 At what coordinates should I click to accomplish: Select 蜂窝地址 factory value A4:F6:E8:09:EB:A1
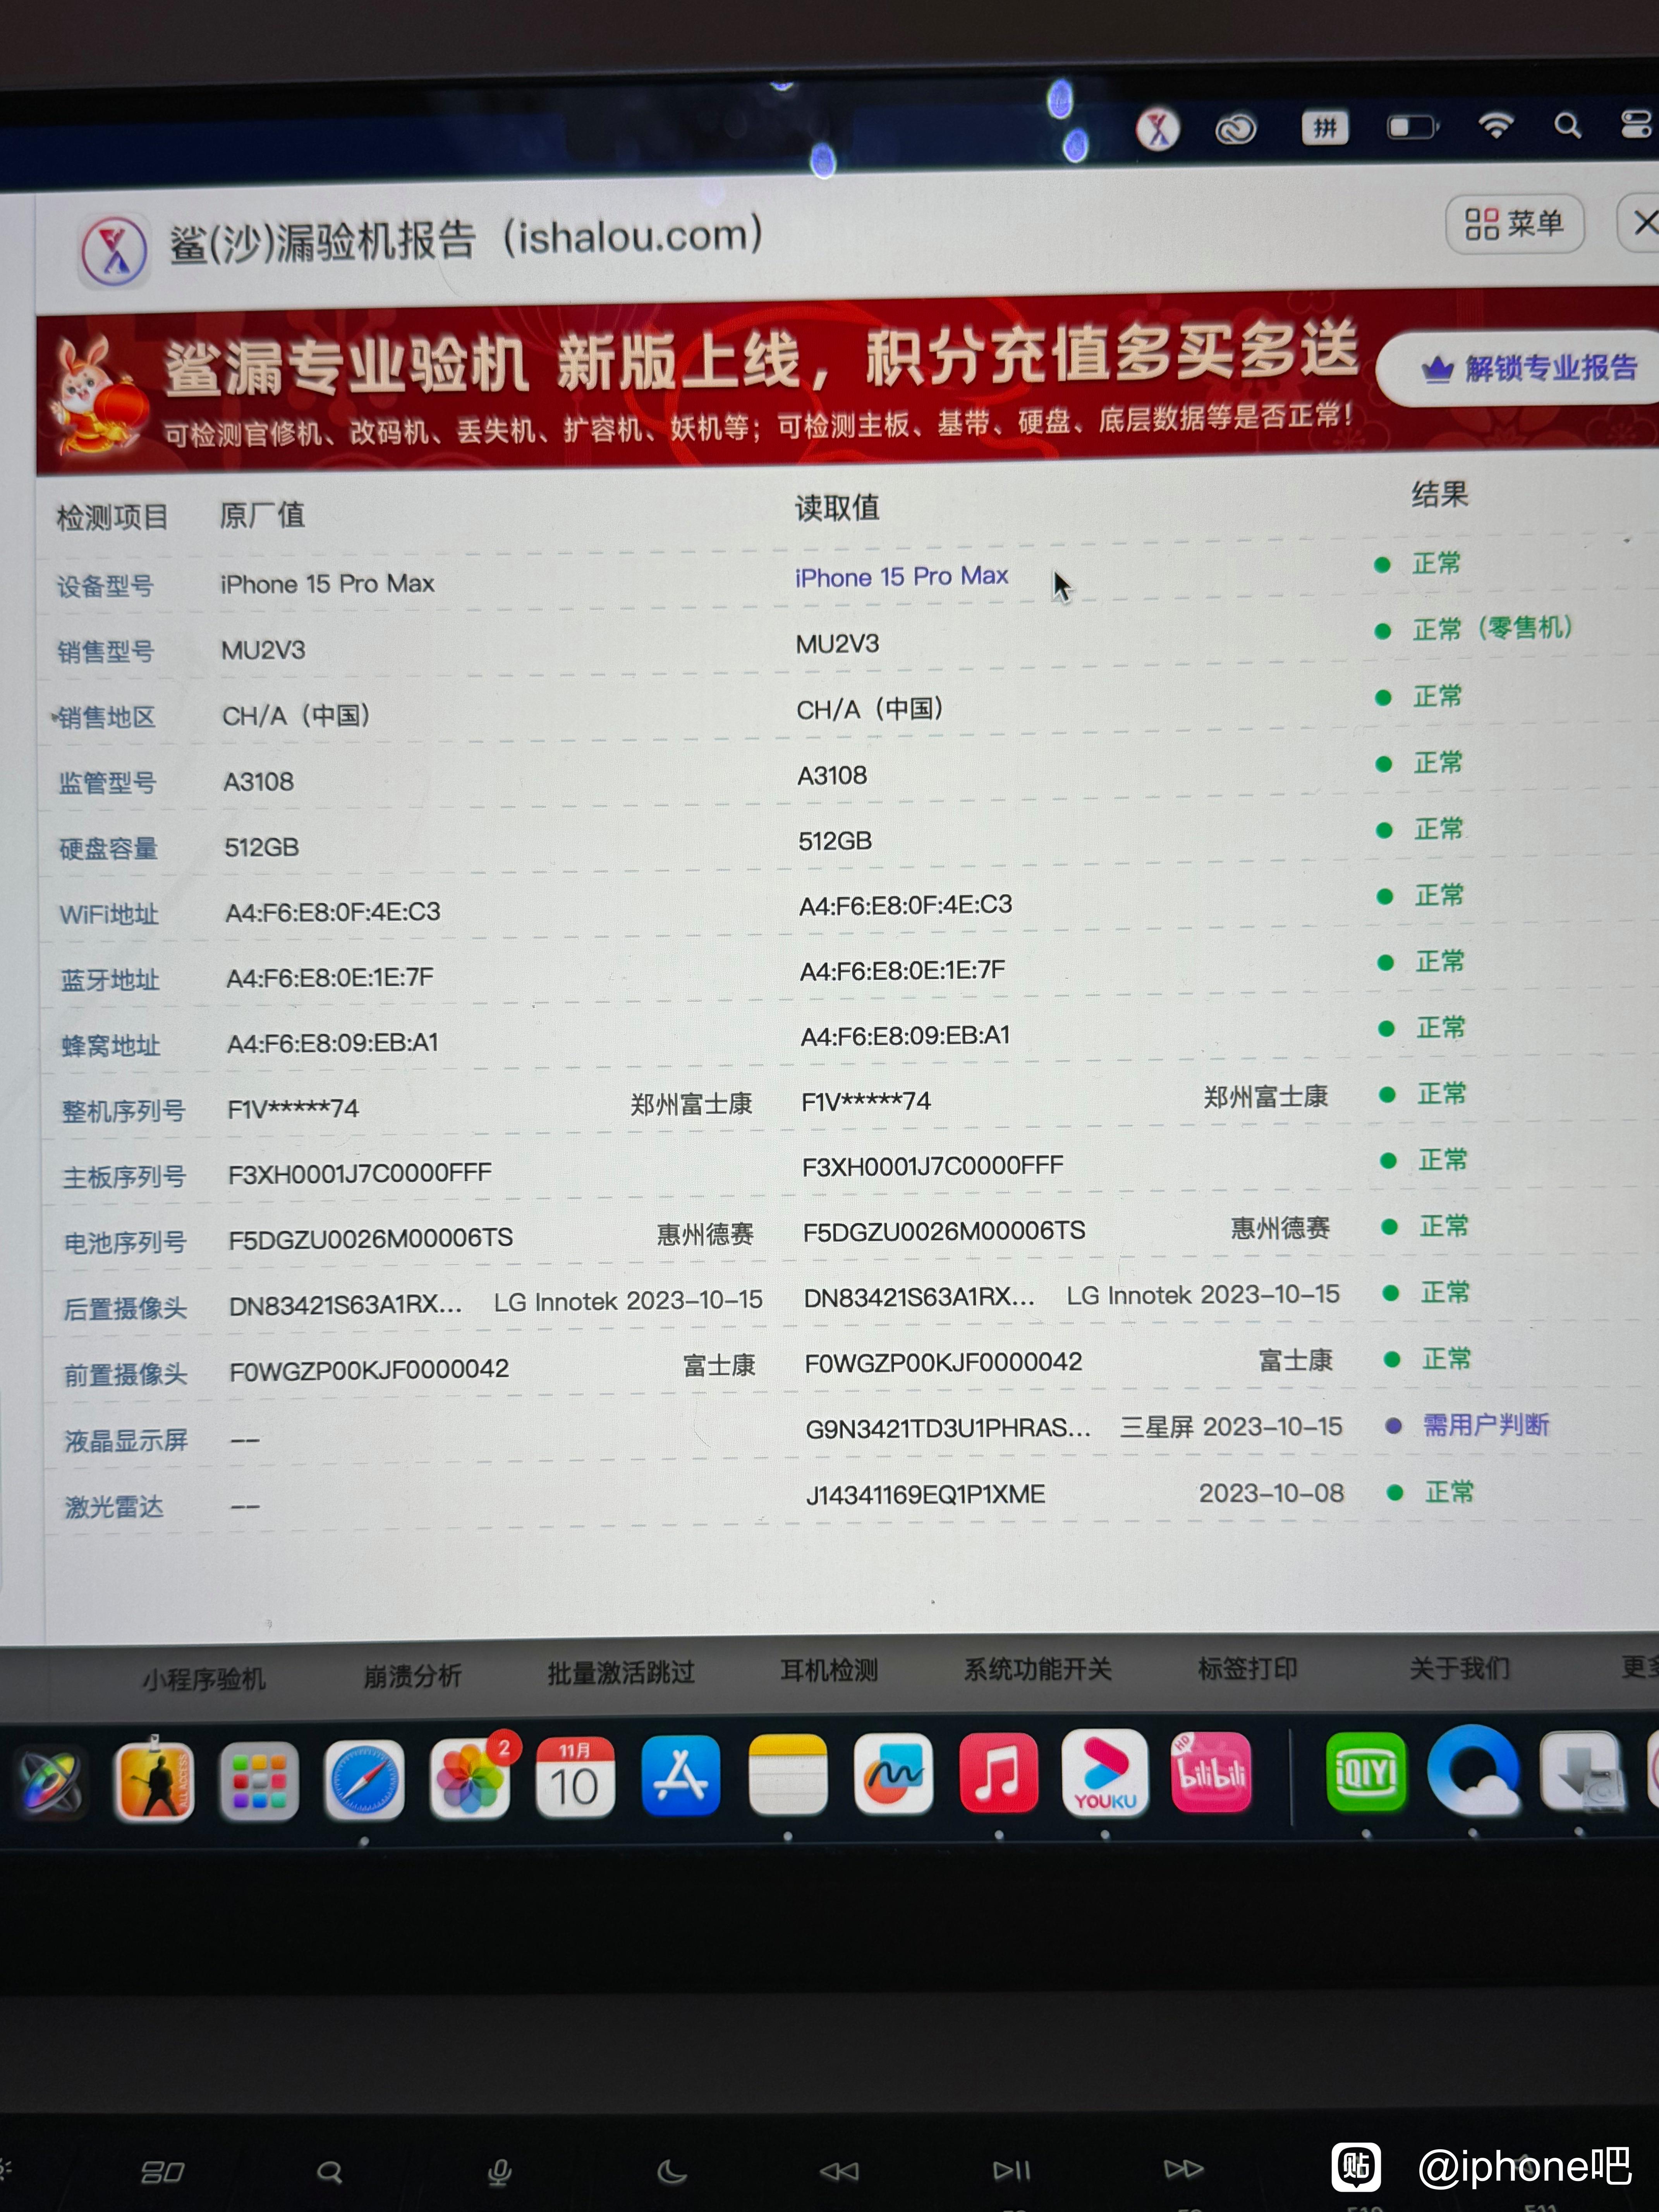pos(333,1043)
